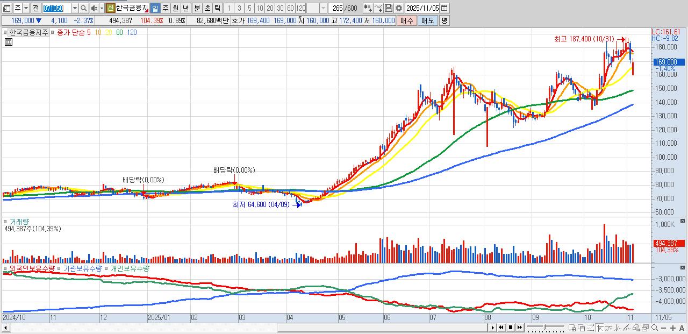Open custom interval dropdown after 120
This screenshot has height=334, width=688.
tap(323, 8)
